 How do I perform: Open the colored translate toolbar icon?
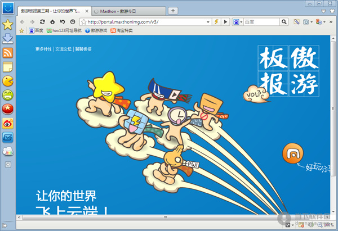click(319, 22)
